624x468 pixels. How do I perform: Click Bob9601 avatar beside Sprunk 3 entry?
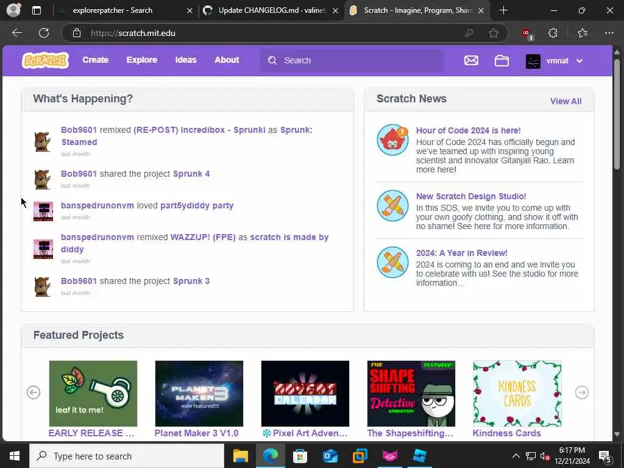[43, 286]
